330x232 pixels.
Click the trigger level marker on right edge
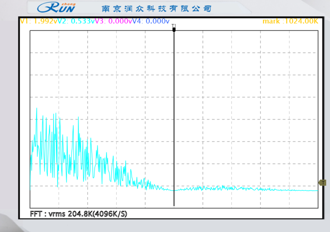(323, 183)
